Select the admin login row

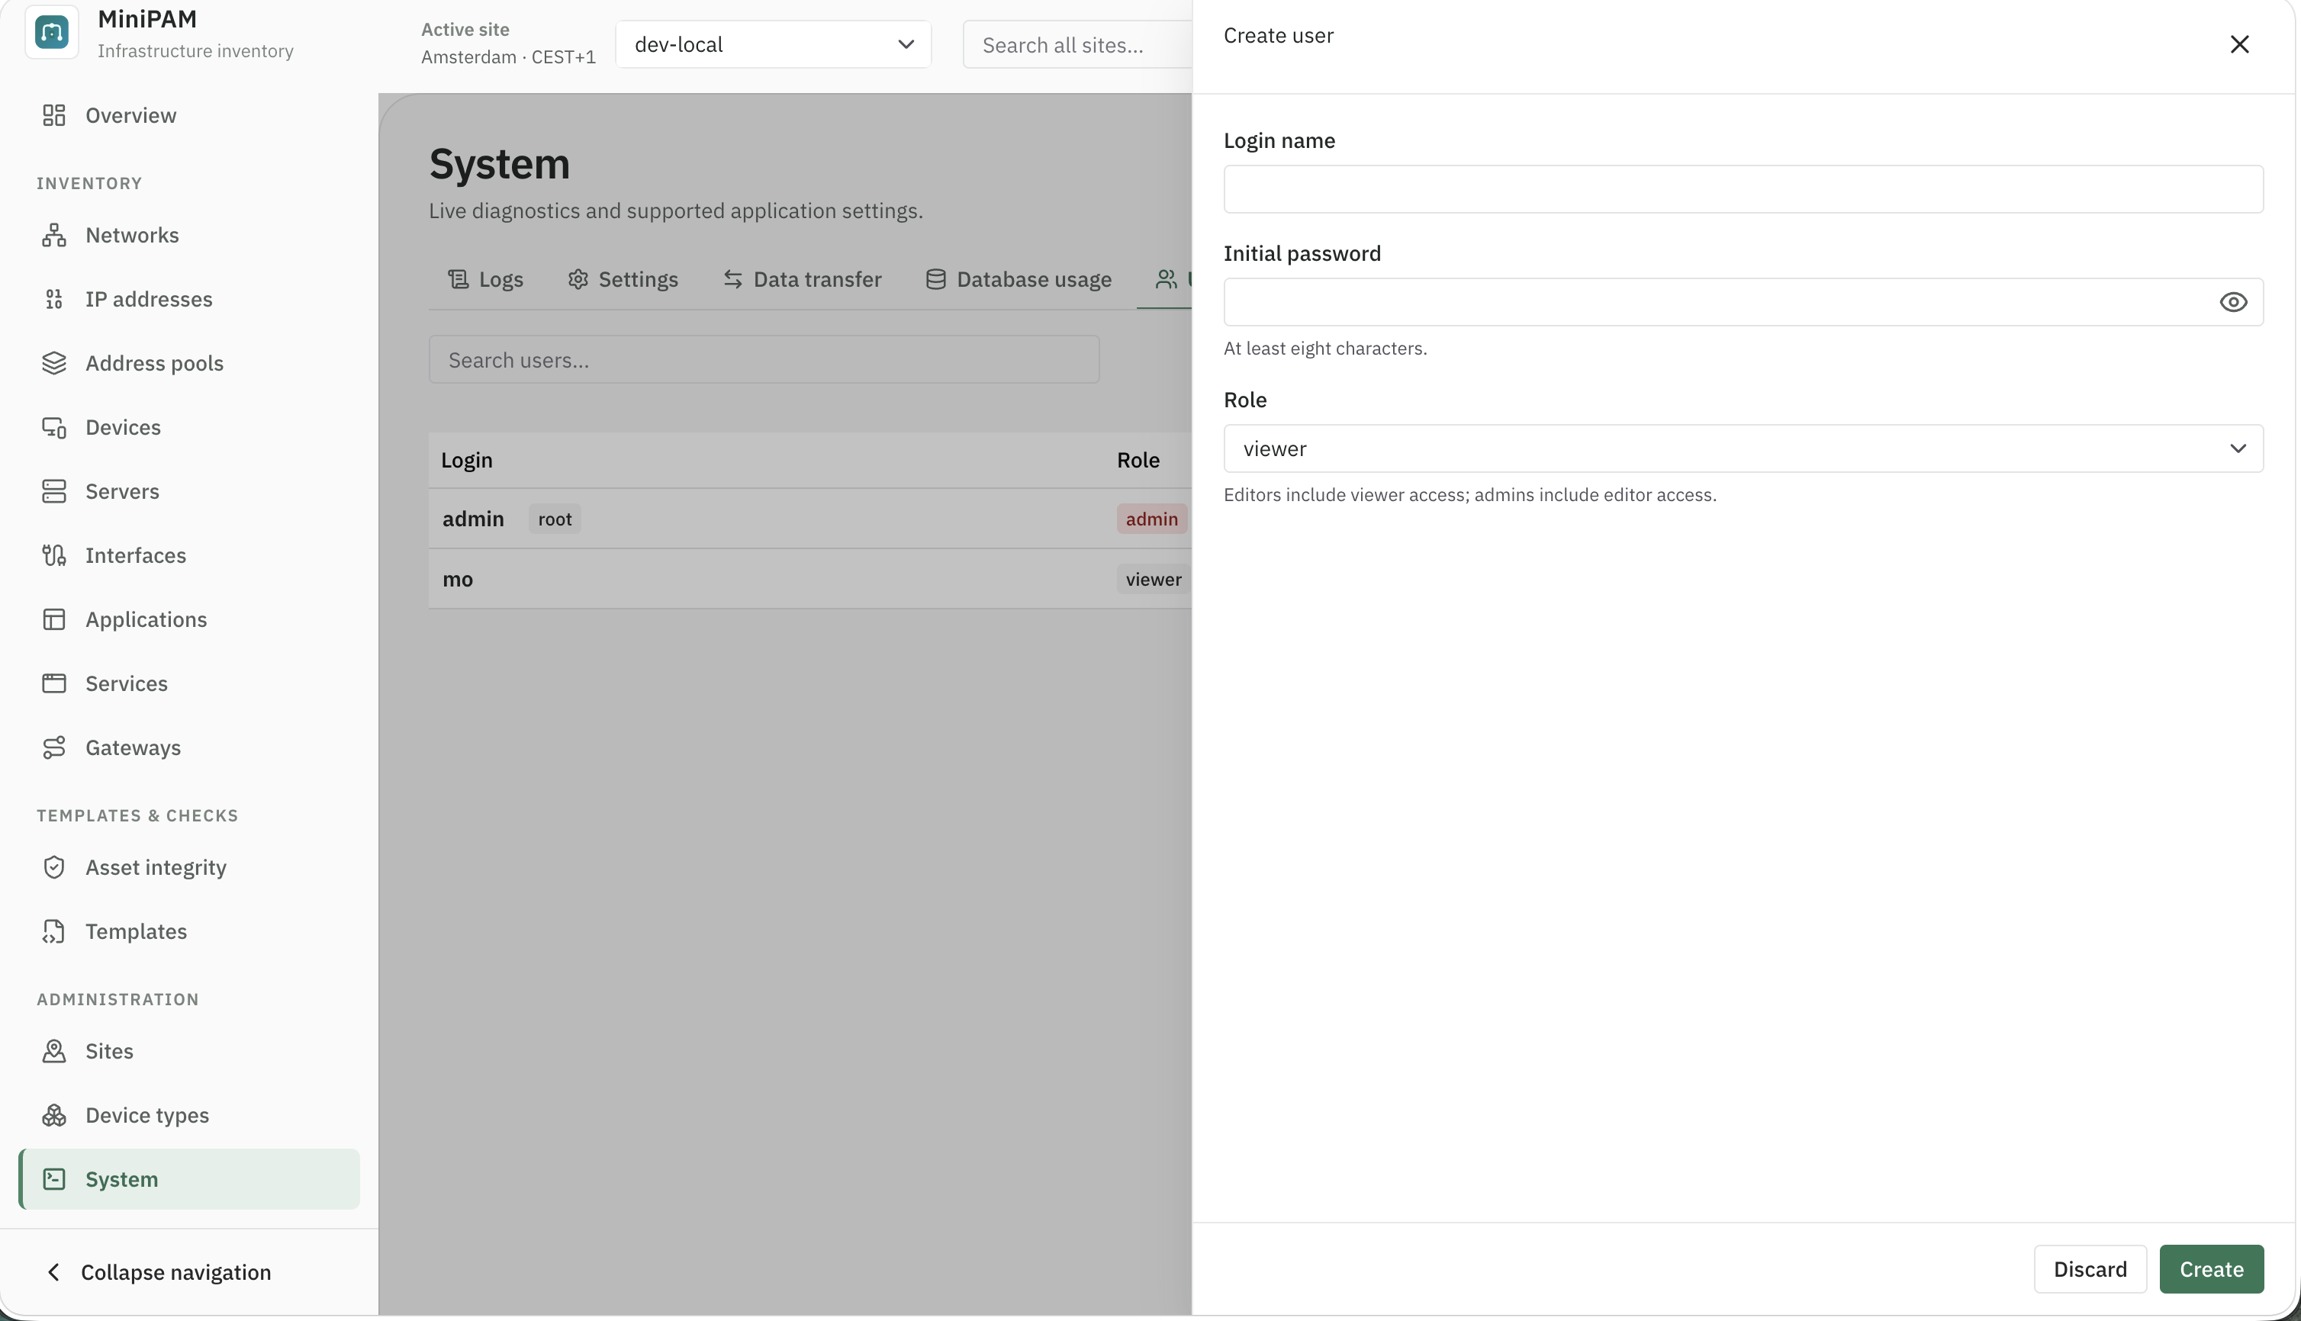tap(809, 518)
